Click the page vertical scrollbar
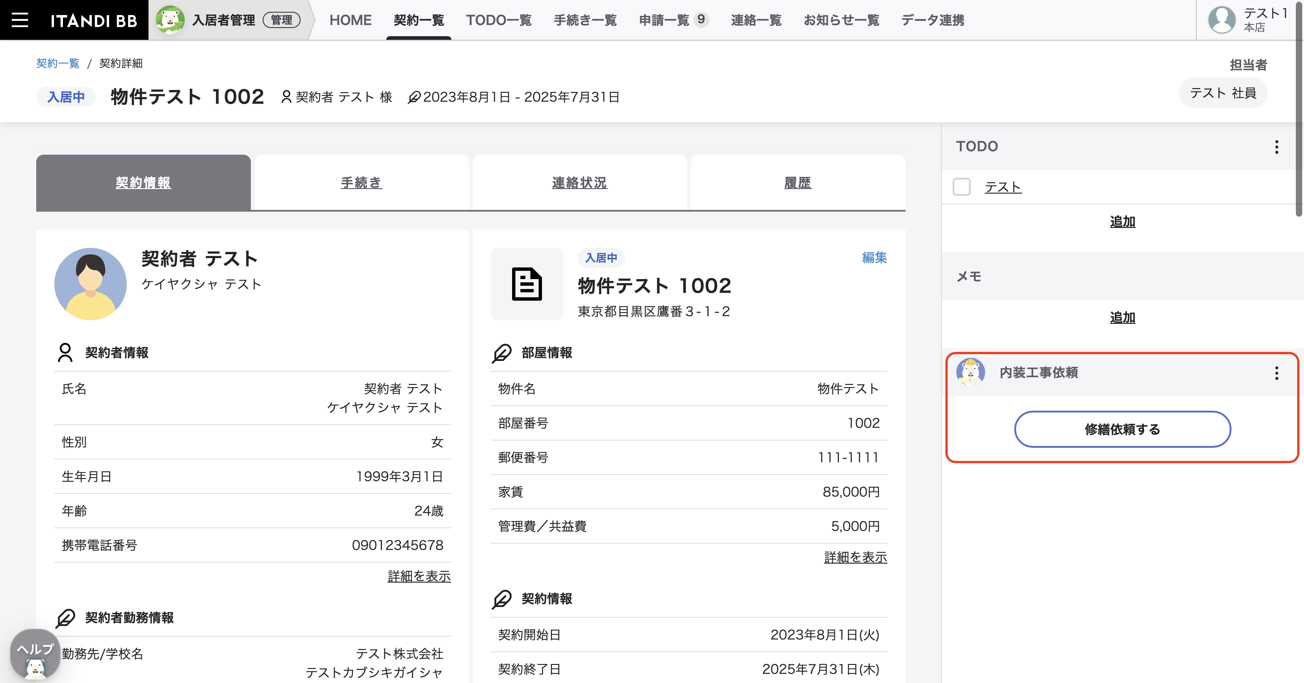1304x683 pixels. pyautogui.click(x=1299, y=109)
